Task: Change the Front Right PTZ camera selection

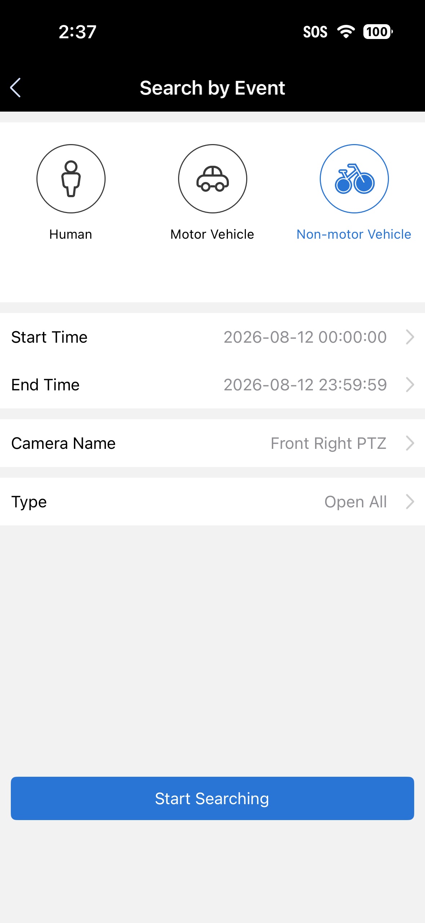Action: [328, 443]
